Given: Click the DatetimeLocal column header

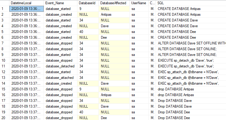Looking at the screenshot, I should pos(27,3).
